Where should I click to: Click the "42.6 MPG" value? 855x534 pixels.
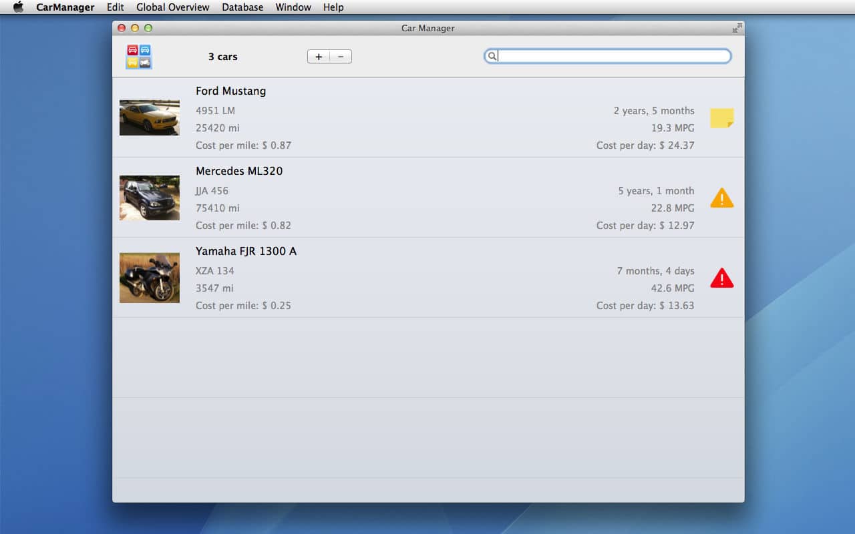[x=673, y=288]
